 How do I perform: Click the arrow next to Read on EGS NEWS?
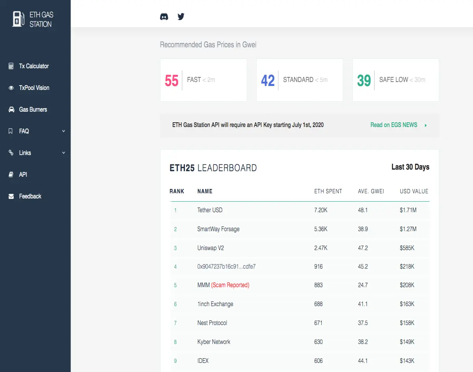[426, 125]
